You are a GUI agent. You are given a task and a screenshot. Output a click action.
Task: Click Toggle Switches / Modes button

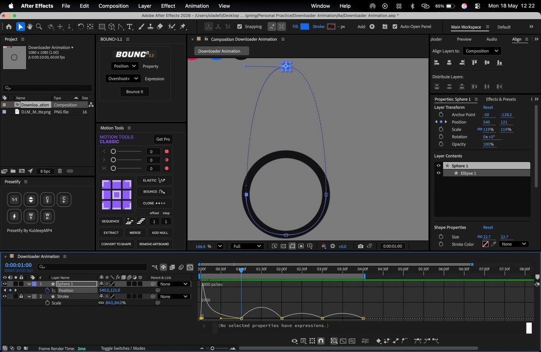click(x=123, y=348)
